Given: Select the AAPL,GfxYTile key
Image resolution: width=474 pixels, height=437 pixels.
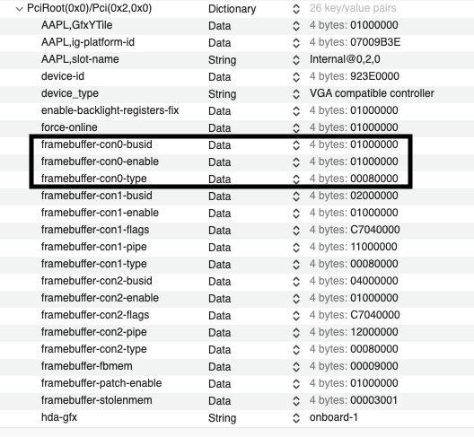Looking at the screenshot, I should (77, 25).
